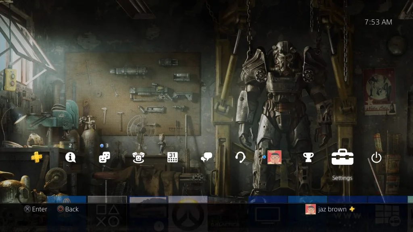This screenshot has width=413, height=232.
Task: Select the dimmed www Internet Browser tile
Action: [347, 213]
